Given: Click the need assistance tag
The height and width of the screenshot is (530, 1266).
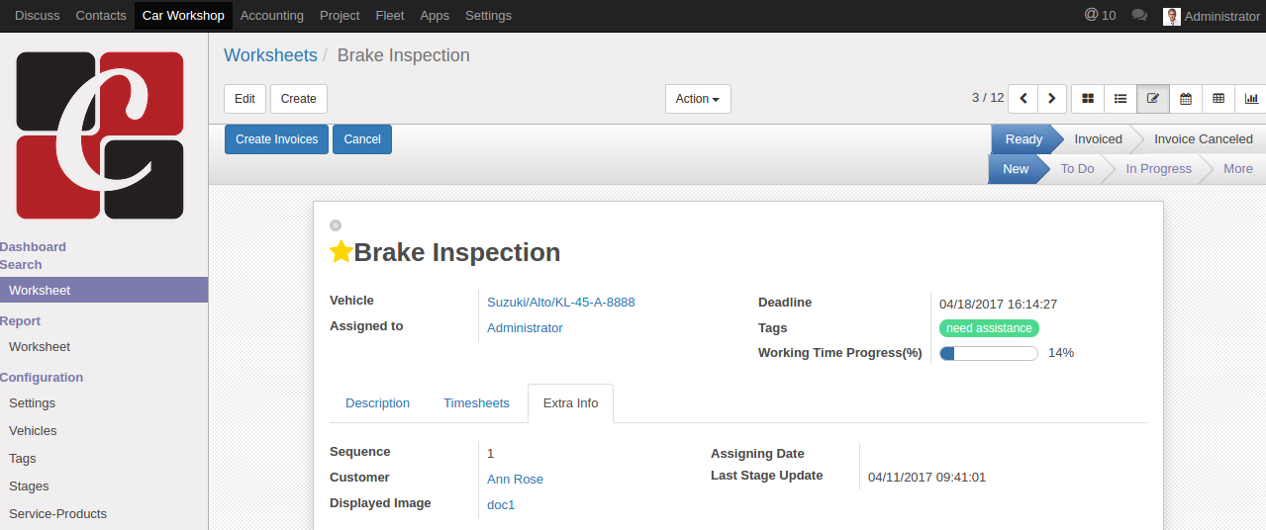Looking at the screenshot, I should point(989,328).
